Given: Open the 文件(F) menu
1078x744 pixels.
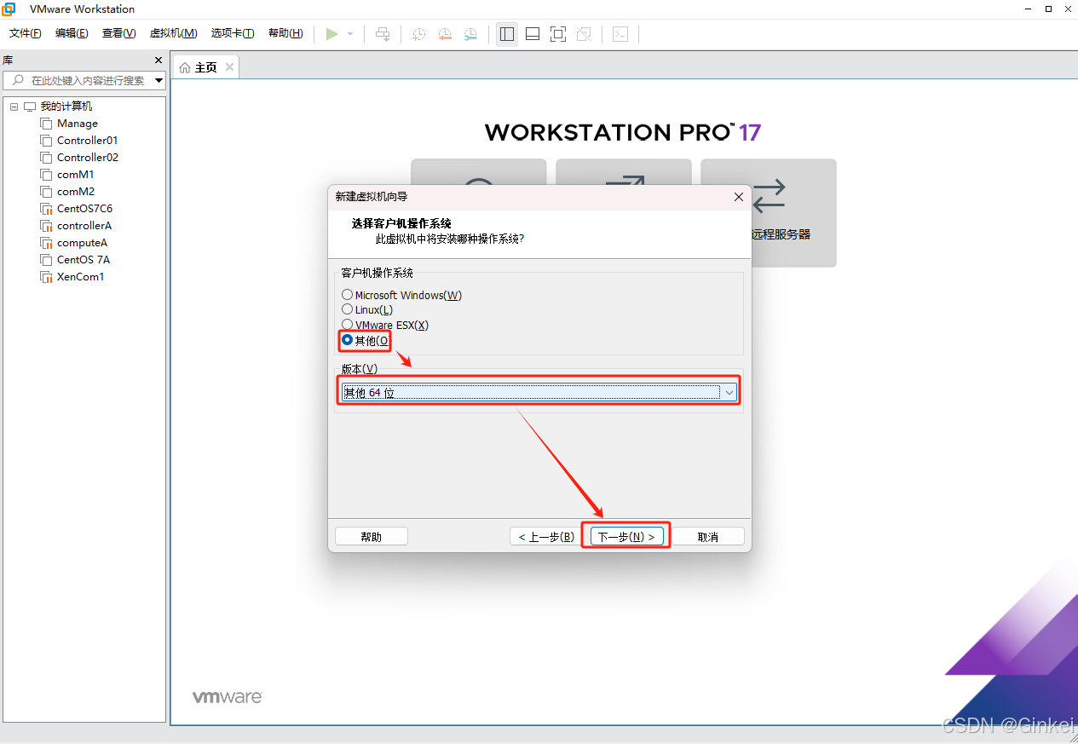Looking at the screenshot, I should [x=26, y=33].
